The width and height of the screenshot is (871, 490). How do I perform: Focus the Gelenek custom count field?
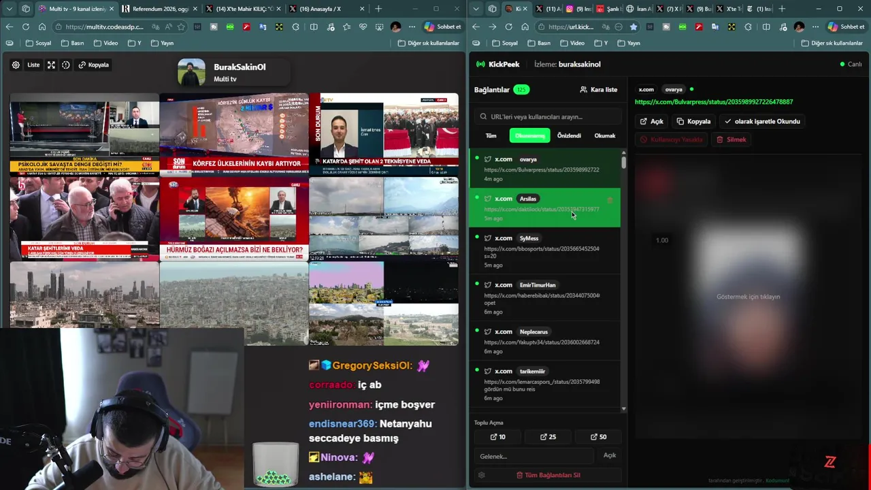(x=534, y=456)
